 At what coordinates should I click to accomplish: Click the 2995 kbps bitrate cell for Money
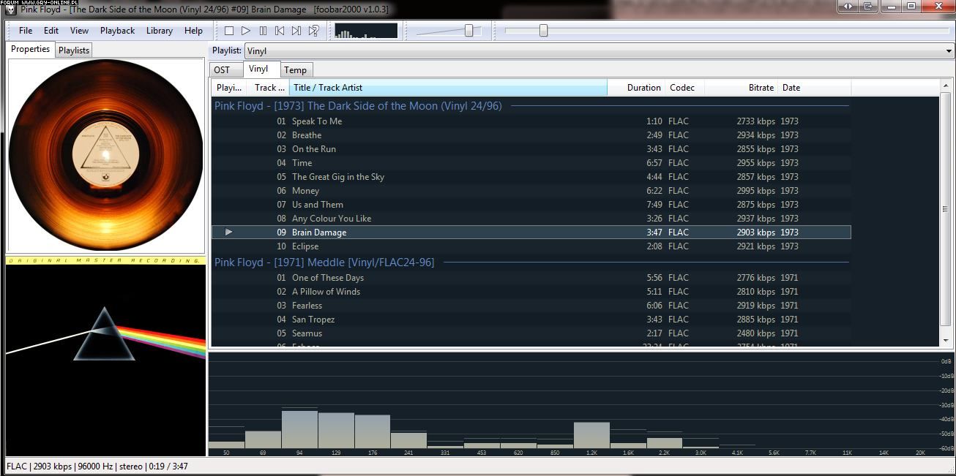(755, 191)
